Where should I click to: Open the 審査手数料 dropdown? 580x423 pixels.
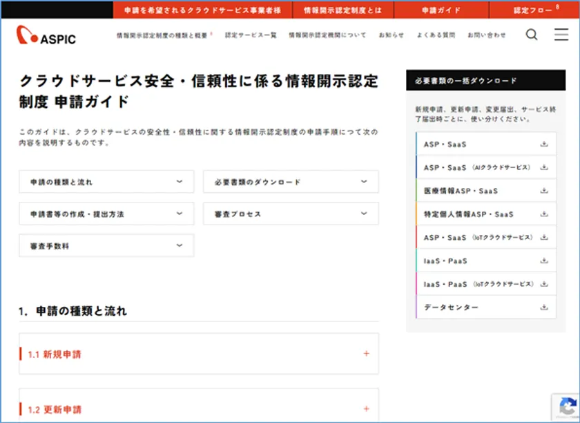pyautogui.click(x=106, y=245)
